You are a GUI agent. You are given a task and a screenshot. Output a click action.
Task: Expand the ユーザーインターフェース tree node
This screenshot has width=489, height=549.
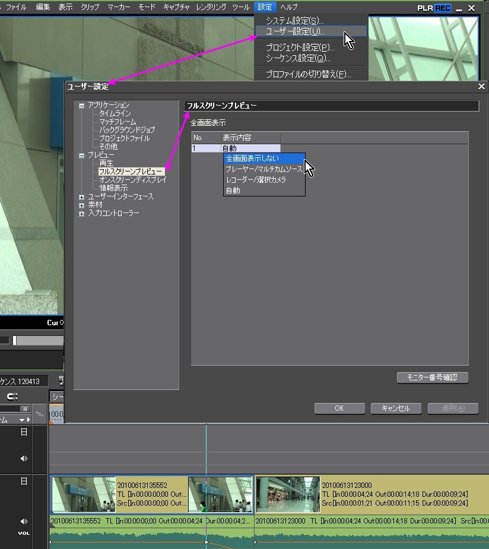pyautogui.click(x=82, y=196)
